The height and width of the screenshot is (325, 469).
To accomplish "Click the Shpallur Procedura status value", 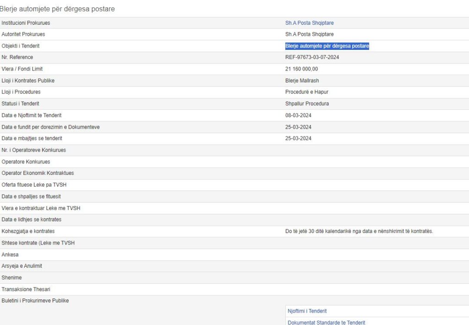I will click(x=307, y=104).
